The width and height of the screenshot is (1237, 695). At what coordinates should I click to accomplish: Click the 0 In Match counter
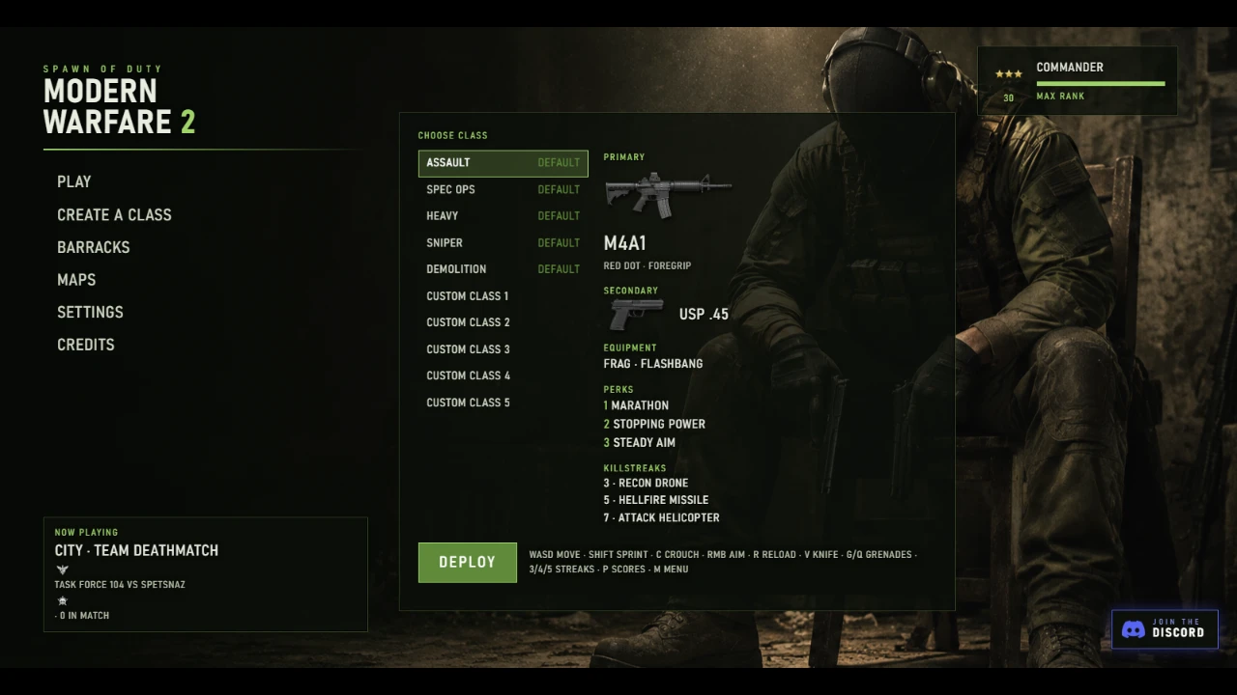pyautogui.click(x=82, y=616)
